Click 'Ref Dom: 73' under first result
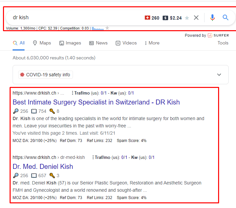236x208 pixels. (71, 141)
